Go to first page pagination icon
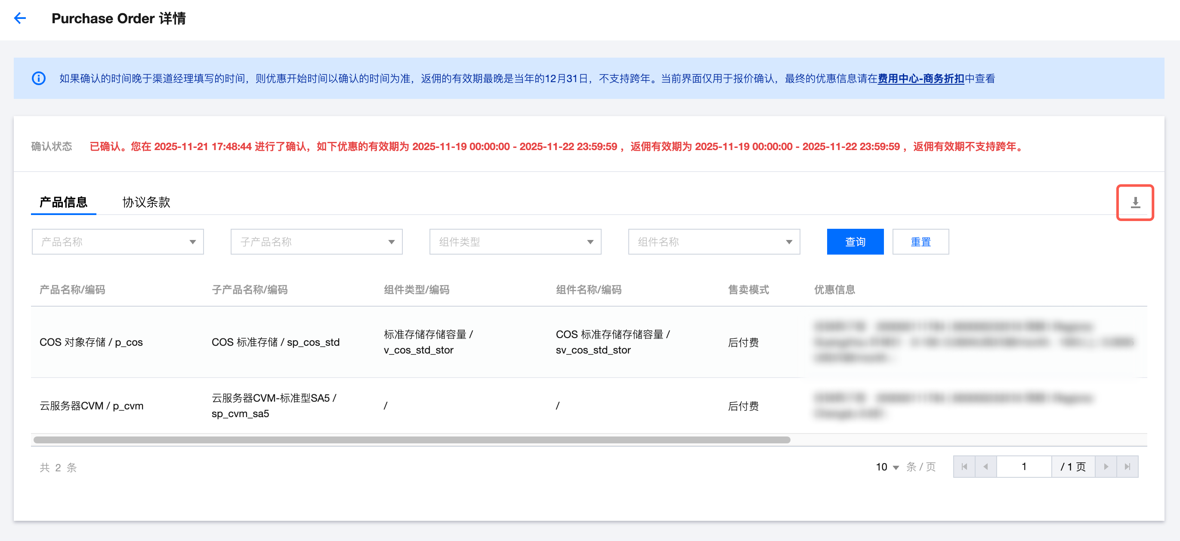The width and height of the screenshot is (1180, 541). click(x=964, y=467)
